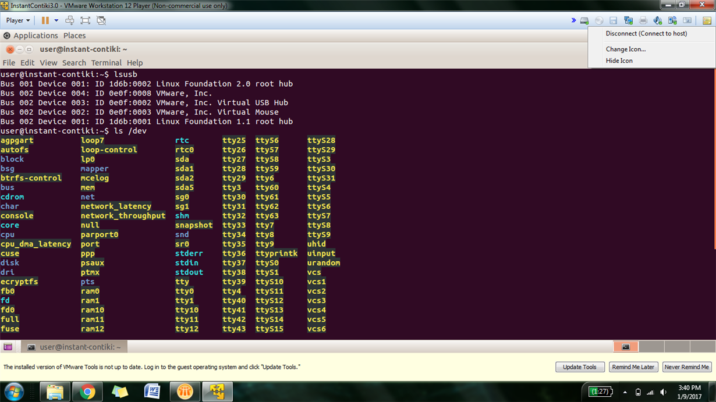Minimize the terminal window
The height and width of the screenshot is (402, 716).
click(x=19, y=49)
